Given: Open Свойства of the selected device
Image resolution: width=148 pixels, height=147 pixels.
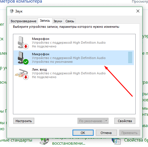Looking at the screenshot, I should pyautogui.click(x=125, y=121).
